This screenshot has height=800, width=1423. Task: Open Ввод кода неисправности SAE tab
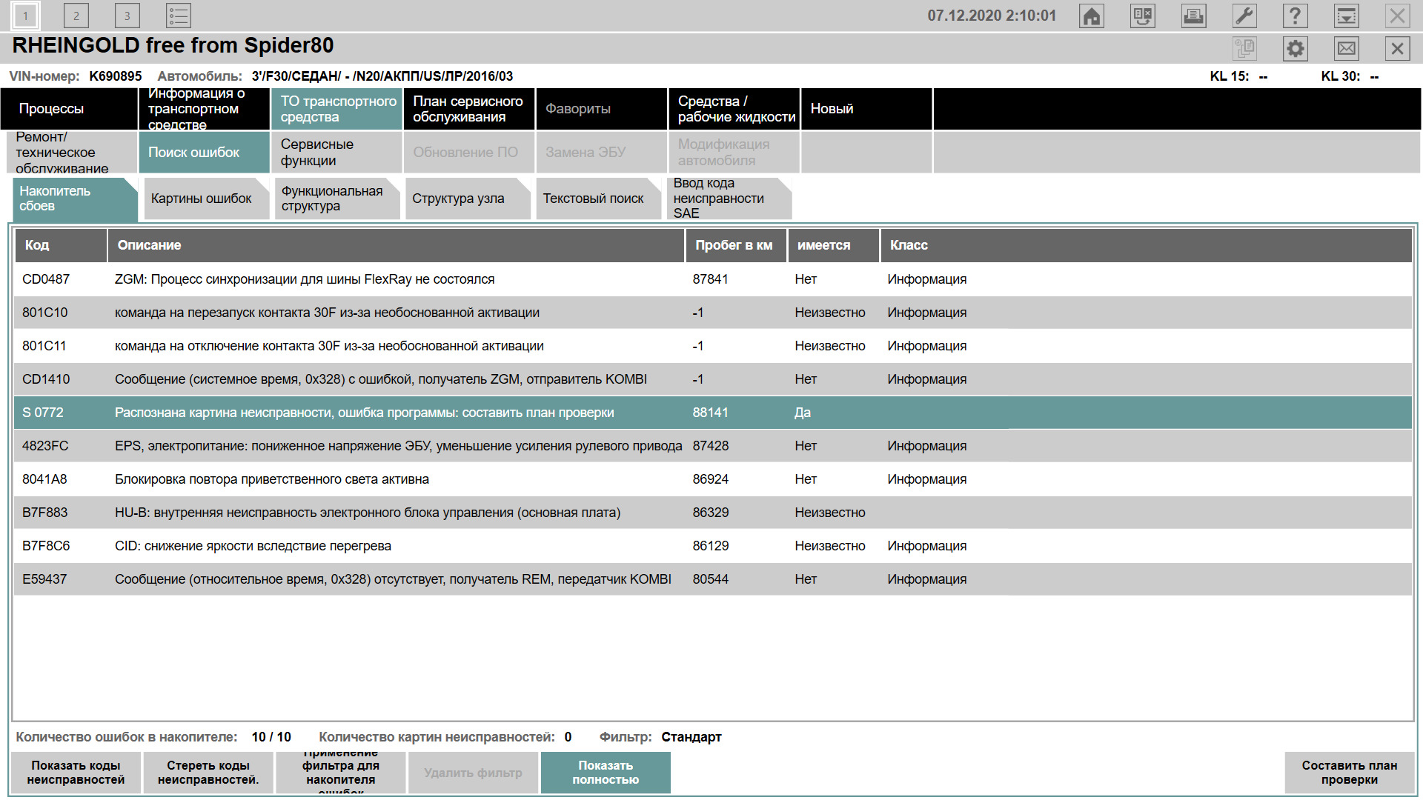(x=729, y=199)
